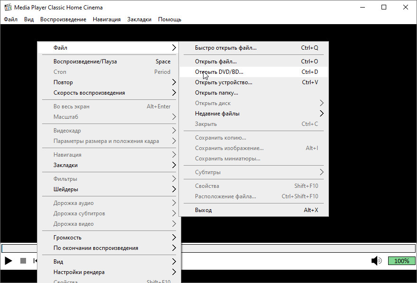417x283 pixels.
Task: Click the skip-to-previous icon beside Stop
Action: pyautogui.click(x=35, y=261)
